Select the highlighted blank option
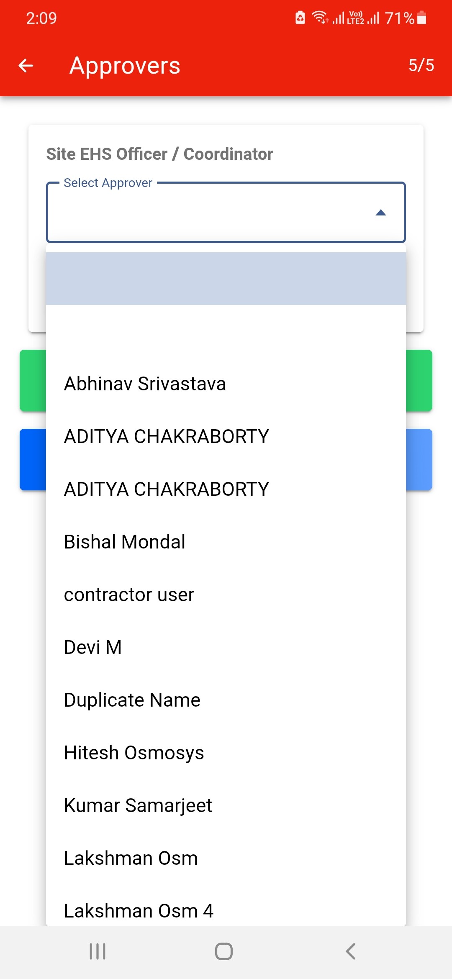 click(x=226, y=279)
